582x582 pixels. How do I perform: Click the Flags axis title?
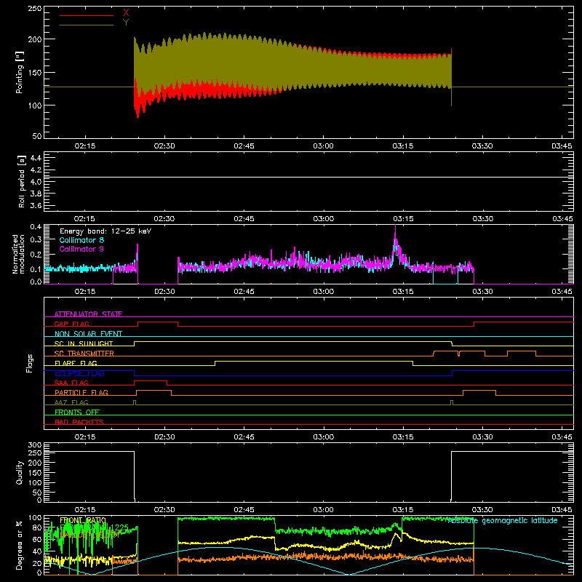pos(29,363)
